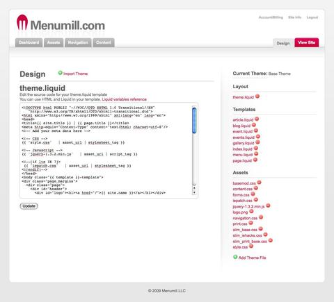
Task: Open the content.css asset
Action: (x=243, y=189)
